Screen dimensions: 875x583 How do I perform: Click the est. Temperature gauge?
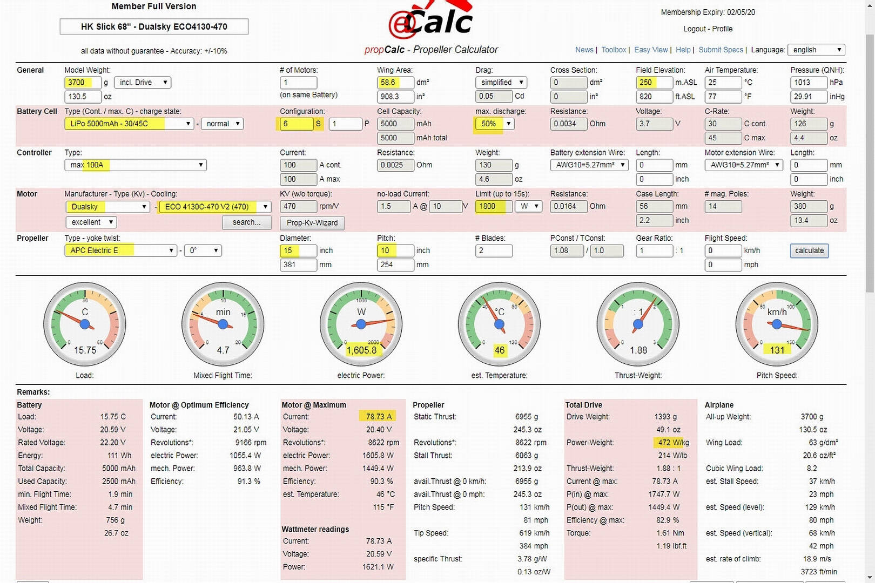click(500, 324)
